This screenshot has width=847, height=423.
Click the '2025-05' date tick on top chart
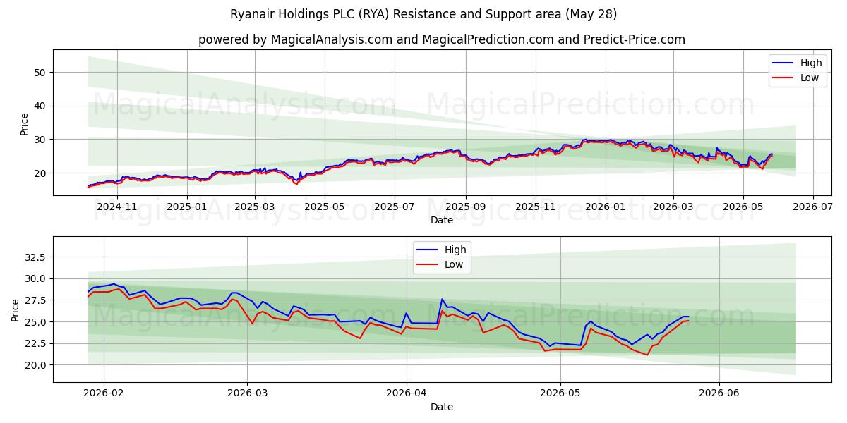pyautogui.click(x=325, y=207)
